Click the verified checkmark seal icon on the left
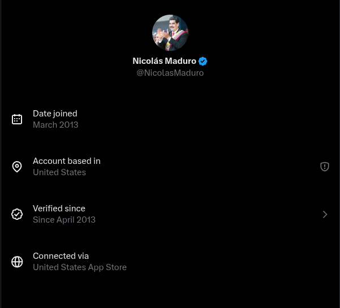This screenshot has width=340, height=308. [17, 214]
